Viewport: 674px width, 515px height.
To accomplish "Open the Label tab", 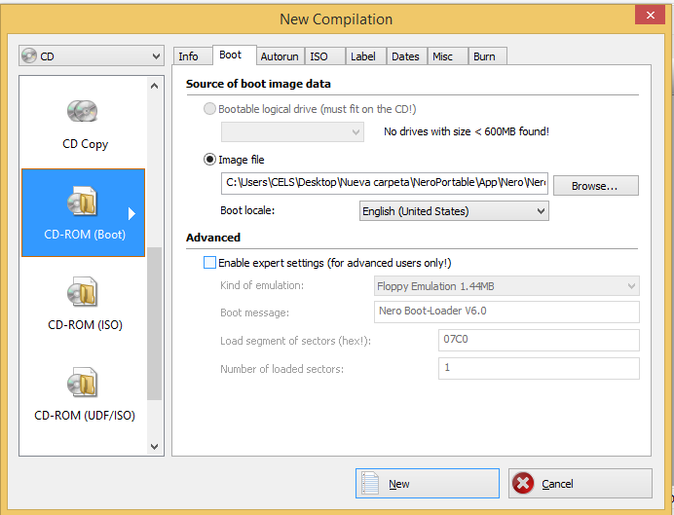I will tap(365, 56).
